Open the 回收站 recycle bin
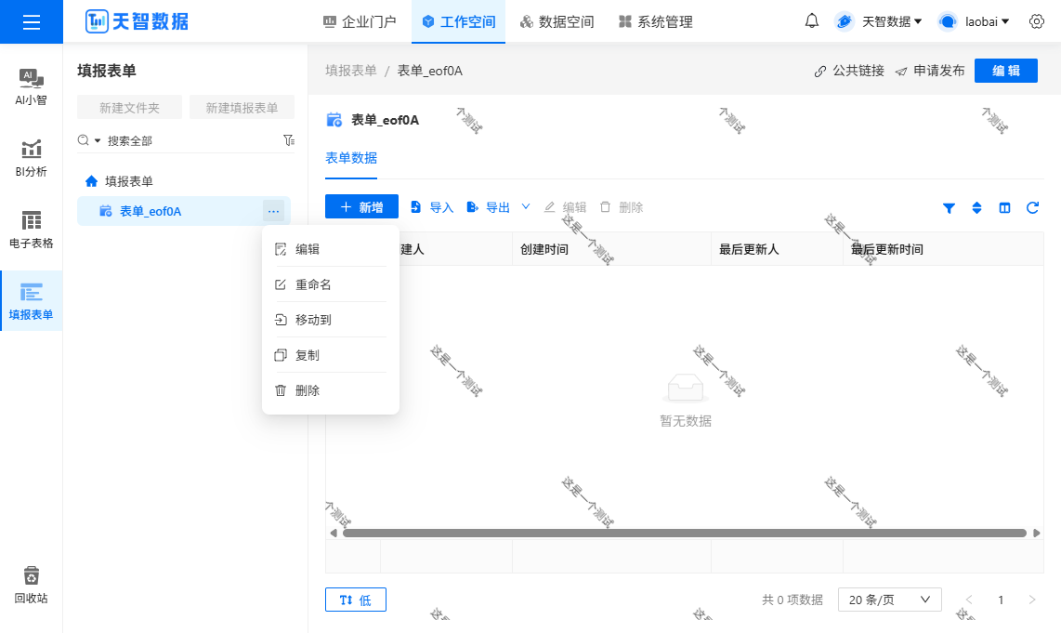This screenshot has width=1061, height=633. click(x=32, y=585)
